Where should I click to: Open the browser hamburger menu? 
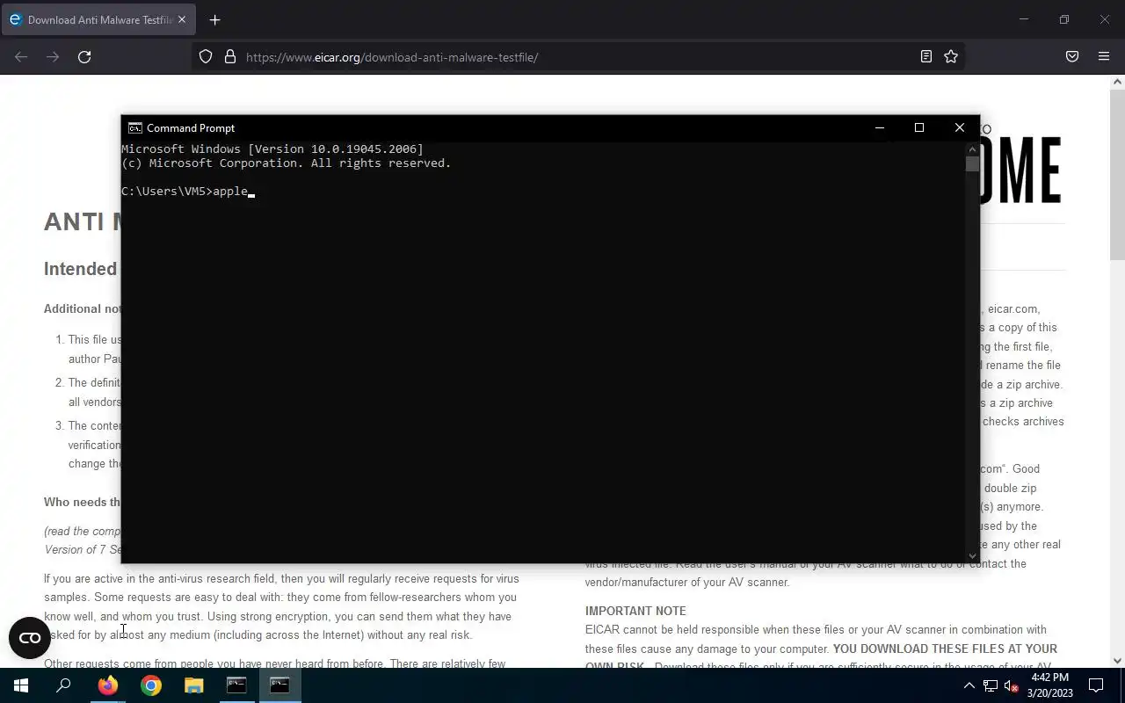point(1104,57)
